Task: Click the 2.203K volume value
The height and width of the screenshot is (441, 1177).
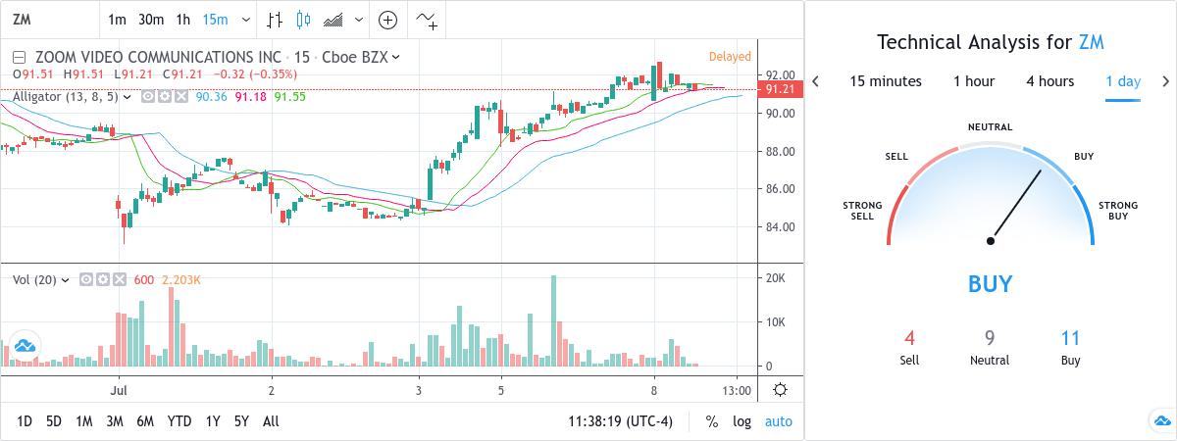Action: pyautogui.click(x=180, y=280)
